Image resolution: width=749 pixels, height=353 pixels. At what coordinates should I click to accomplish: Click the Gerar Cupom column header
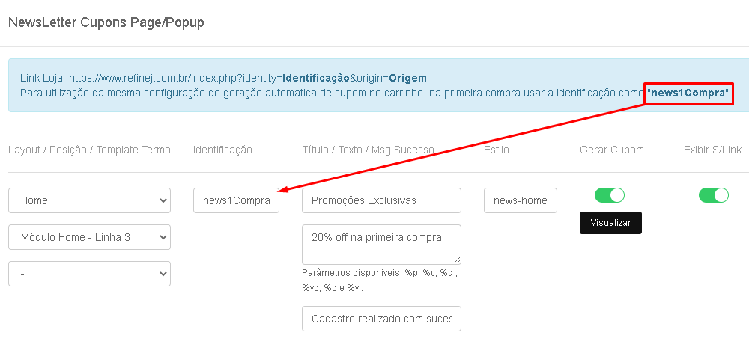(x=611, y=150)
